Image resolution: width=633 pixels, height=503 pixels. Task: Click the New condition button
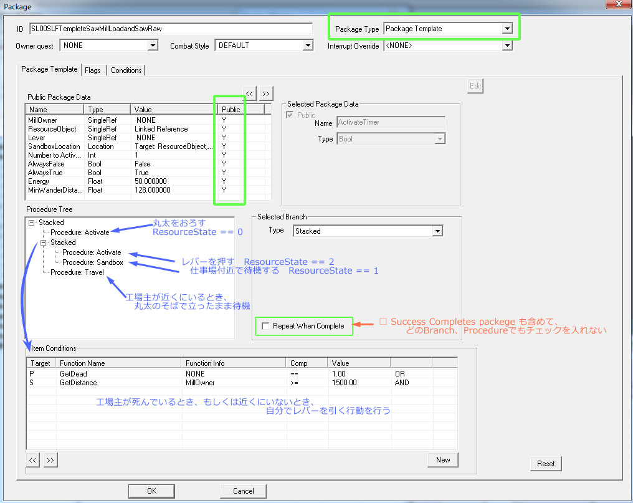(x=443, y=460)
